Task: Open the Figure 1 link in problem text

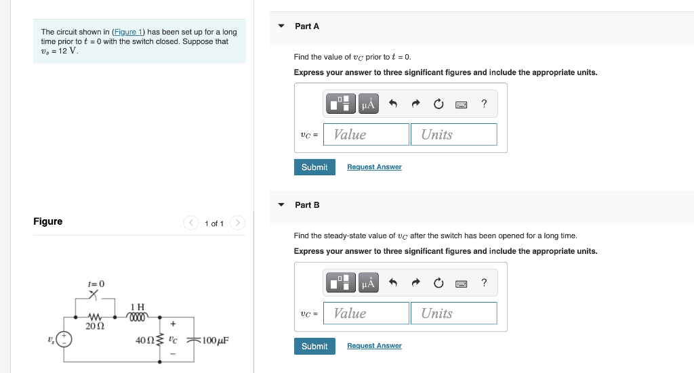Action: pos(128,32)
